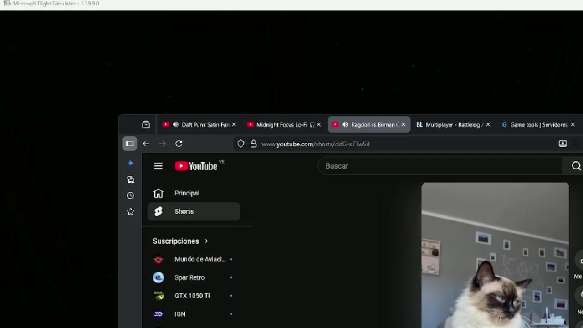Mute the Ragdoll vs Birman tab audio
This screenshot has width=583, height=328.
coord(345,124)
